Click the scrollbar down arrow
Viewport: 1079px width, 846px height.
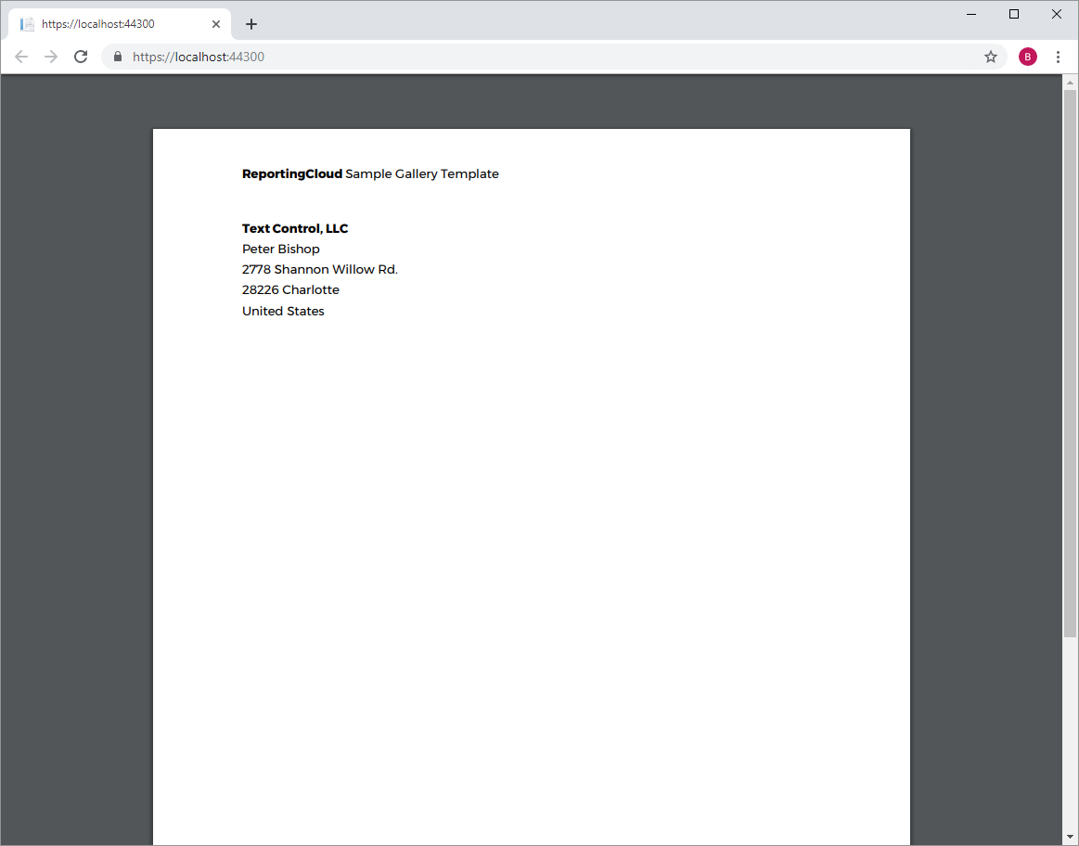coord(1070,837)
